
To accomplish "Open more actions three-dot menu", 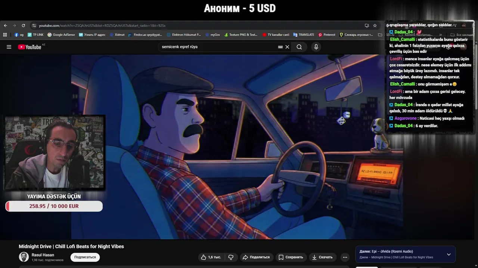I will tap(345, 257).
